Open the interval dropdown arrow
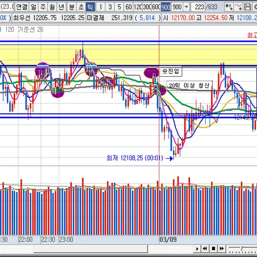The image size is (257, 257). pos(186,7)
